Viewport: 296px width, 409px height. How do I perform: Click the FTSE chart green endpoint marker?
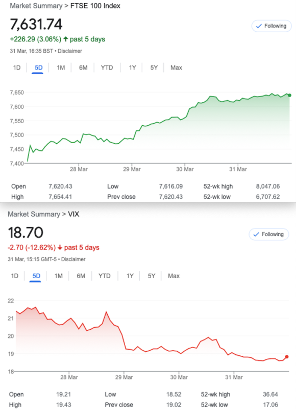(289, 96)
